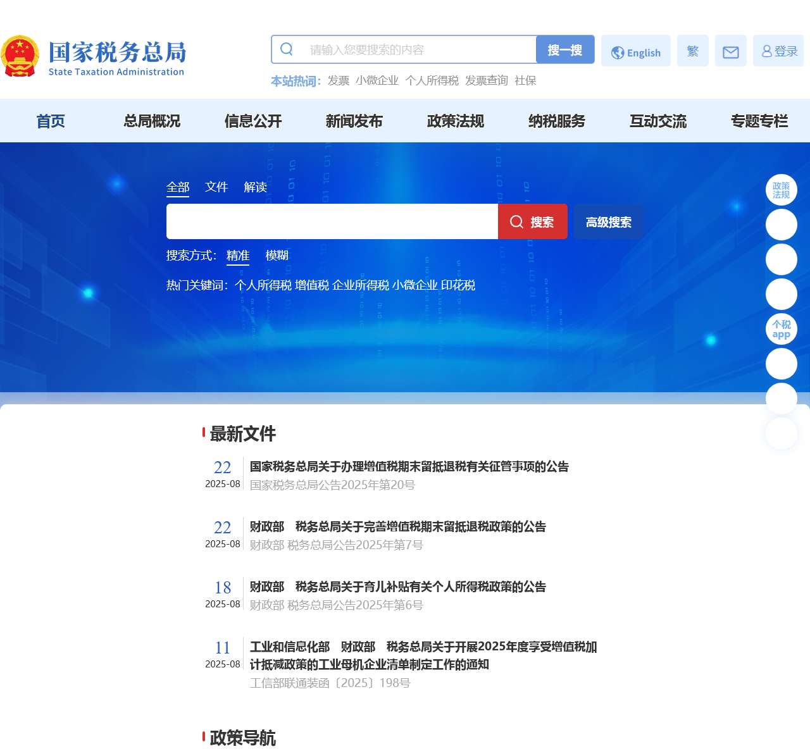Switch to the 文件 tab
The width and height of the screenshot is (810, 756).
[216, 187]
